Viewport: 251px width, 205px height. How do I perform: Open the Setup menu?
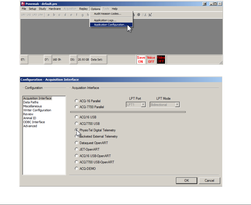32,9
